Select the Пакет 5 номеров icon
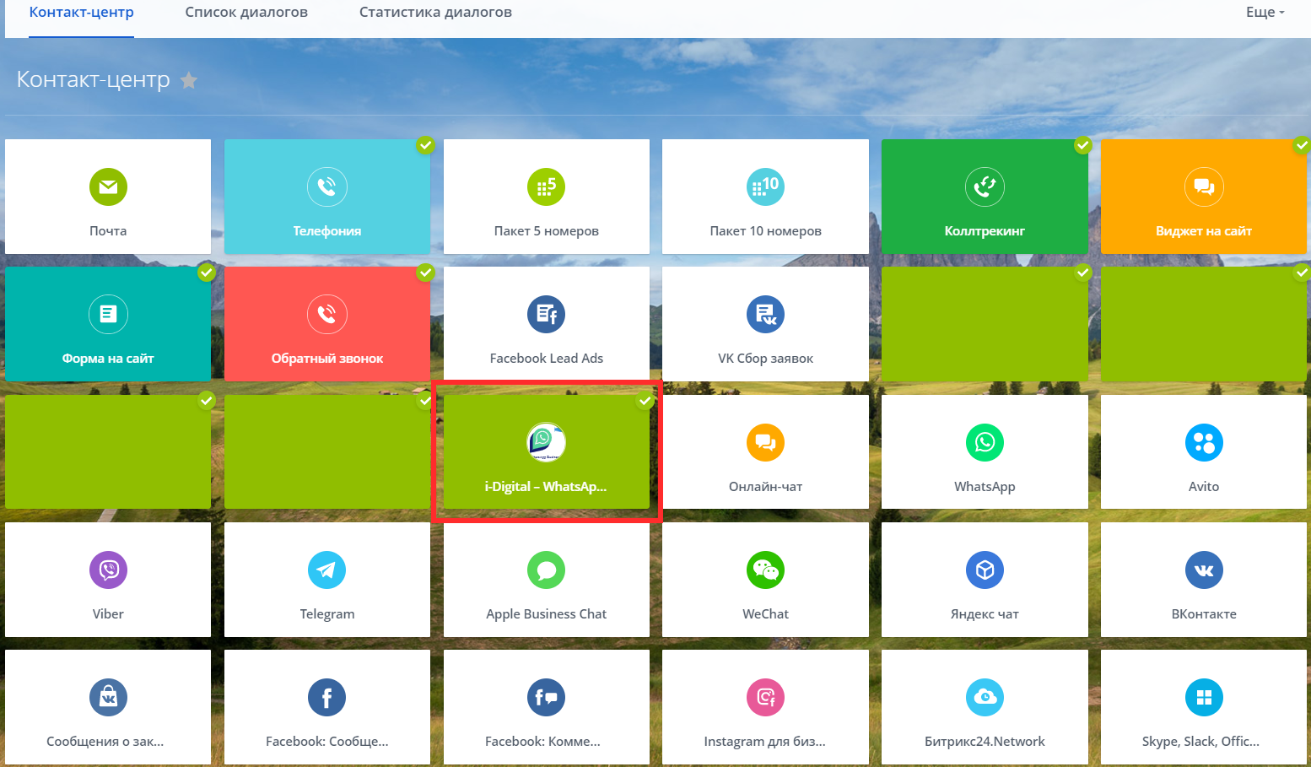 click(547, 186)
